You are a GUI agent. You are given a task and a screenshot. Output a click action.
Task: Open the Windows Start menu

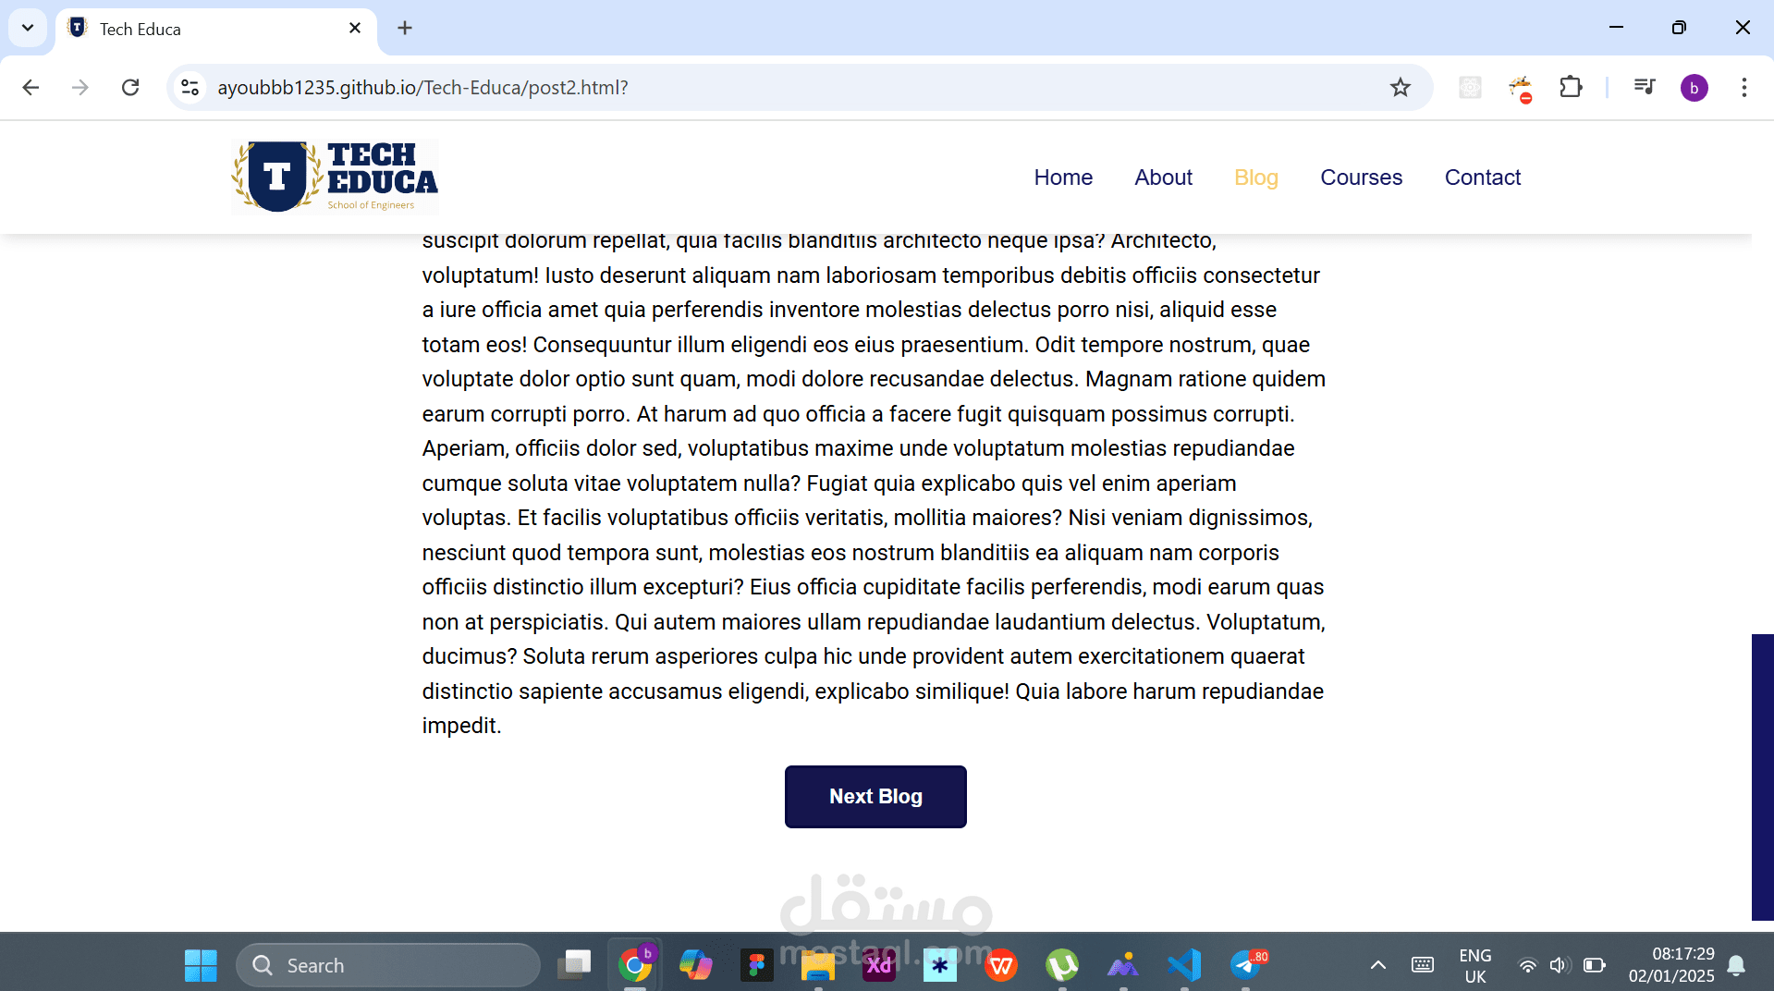point(201,965)
